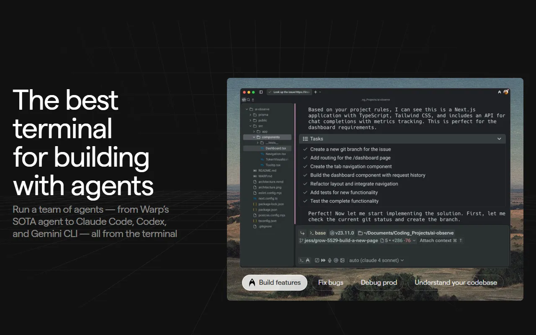Click the sidebar panel toggle icon
Screen dimensions: 536x335
pyautogui.click(x=261, y=92)
